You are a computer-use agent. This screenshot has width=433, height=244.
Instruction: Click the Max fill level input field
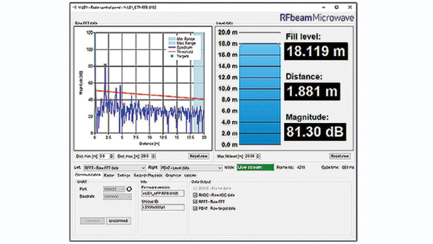pos(250,156)
